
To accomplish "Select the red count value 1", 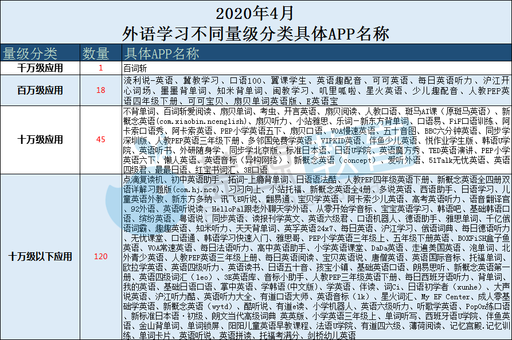I will (x=101, y=68).
